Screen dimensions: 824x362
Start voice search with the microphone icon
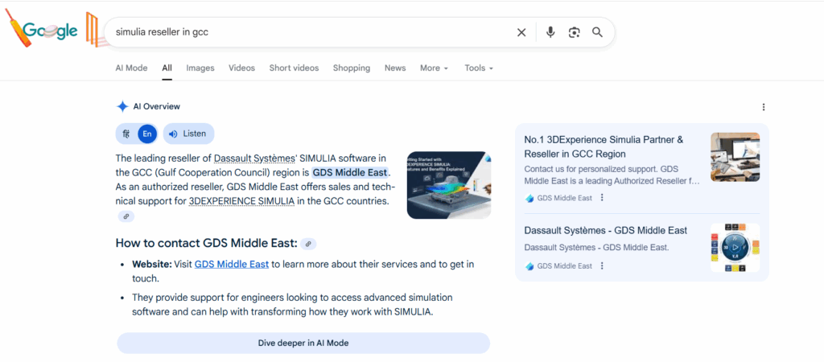point(550,32)
